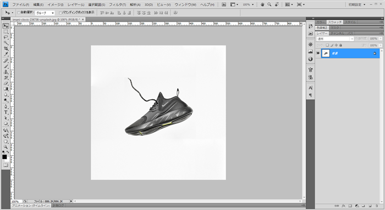This screenshot has width=385, height=210.
Task: Enable the 自動選択 checkbox
Action: click(x=19, y=13)
